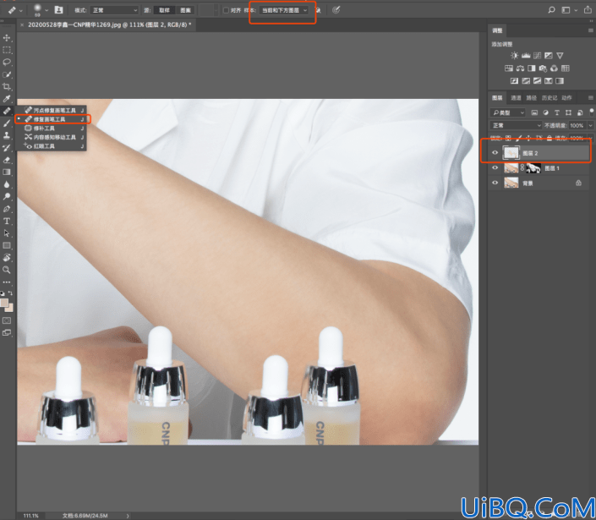This screenshot has width=596, height=520.
Task: Select the Quick Selection tool
Action: (7, 74)
